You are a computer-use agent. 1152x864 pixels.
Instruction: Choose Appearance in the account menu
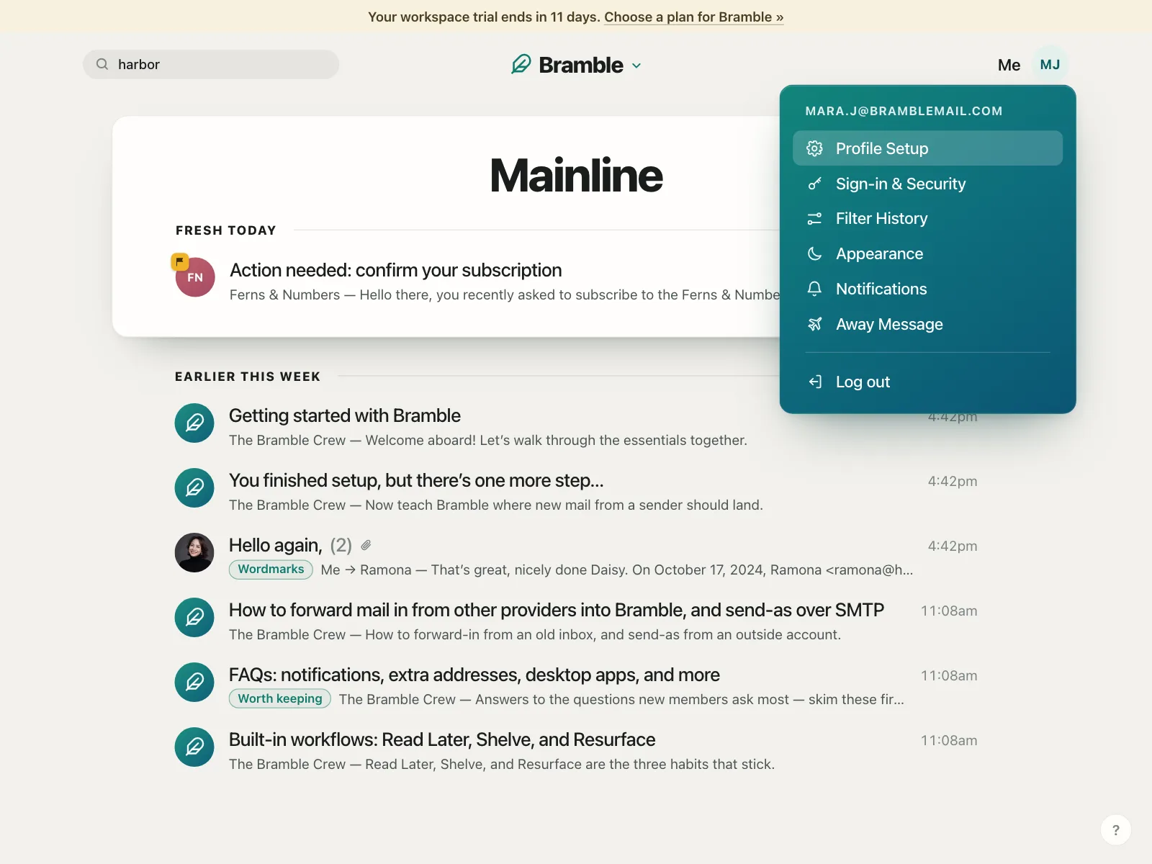click(x=927, y=253)
